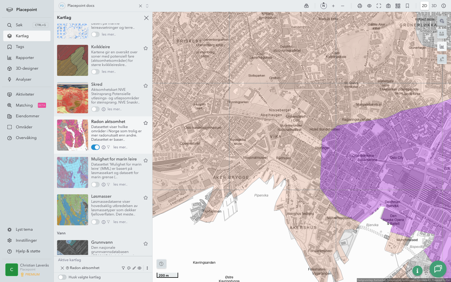Viewport: 451px width, 282px height.
Task: Take a map snapshot with camera icon
Action: click(x=388, y=6)
